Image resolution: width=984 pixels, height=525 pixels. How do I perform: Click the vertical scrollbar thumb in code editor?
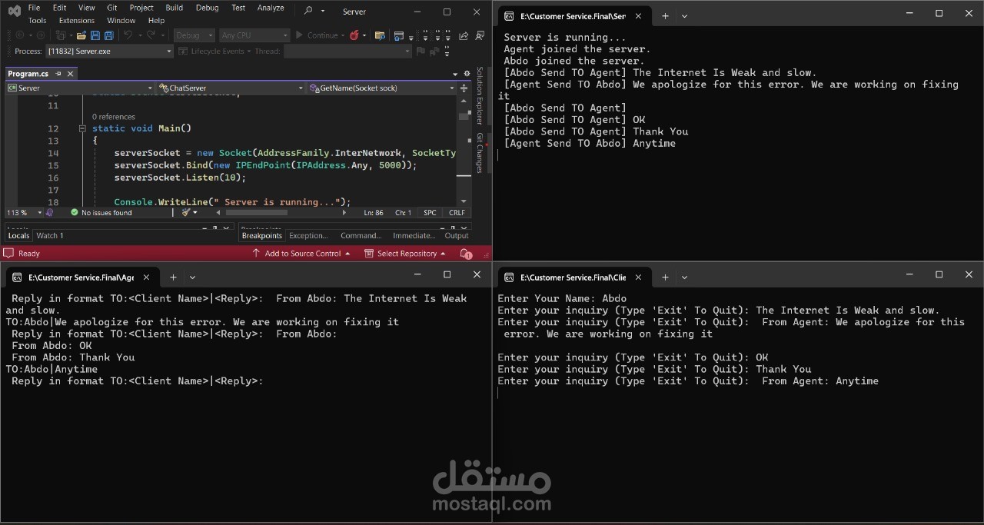[464, 117]
